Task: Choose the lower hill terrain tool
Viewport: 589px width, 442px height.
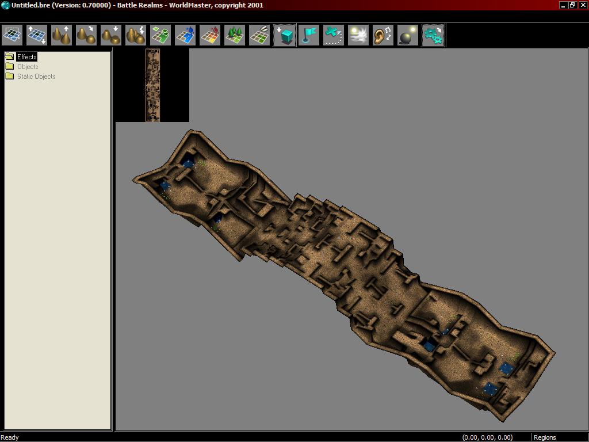Action: (111, 35)
